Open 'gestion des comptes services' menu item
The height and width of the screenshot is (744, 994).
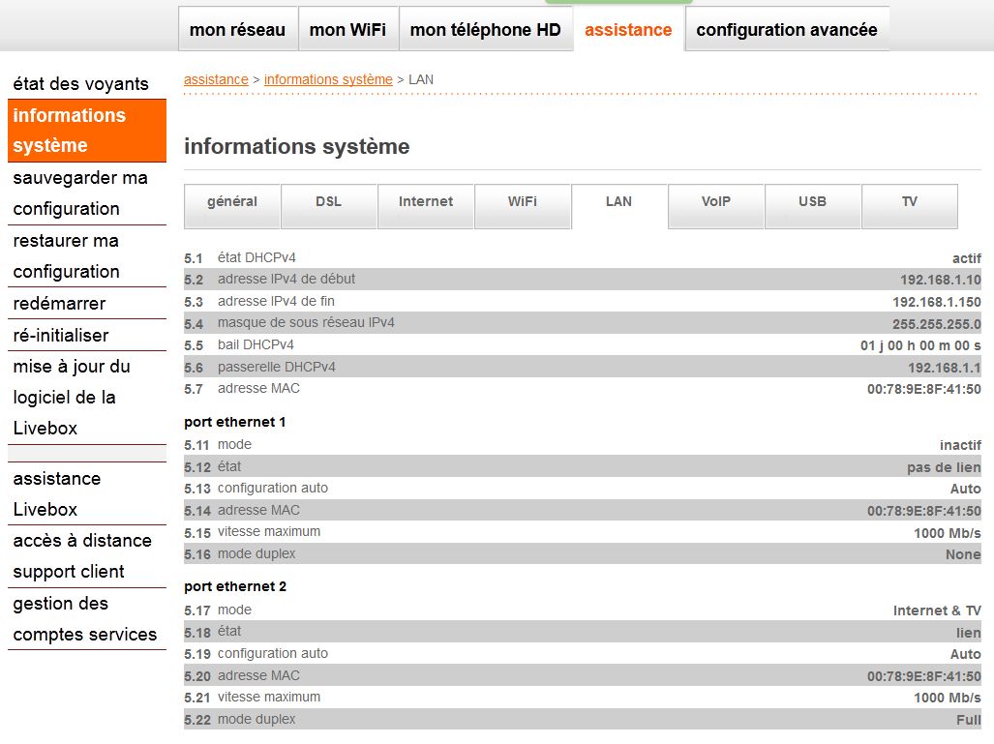click(84, 619)
